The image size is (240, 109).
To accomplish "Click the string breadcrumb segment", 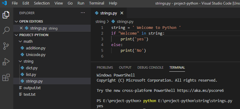I will (100, 22).
